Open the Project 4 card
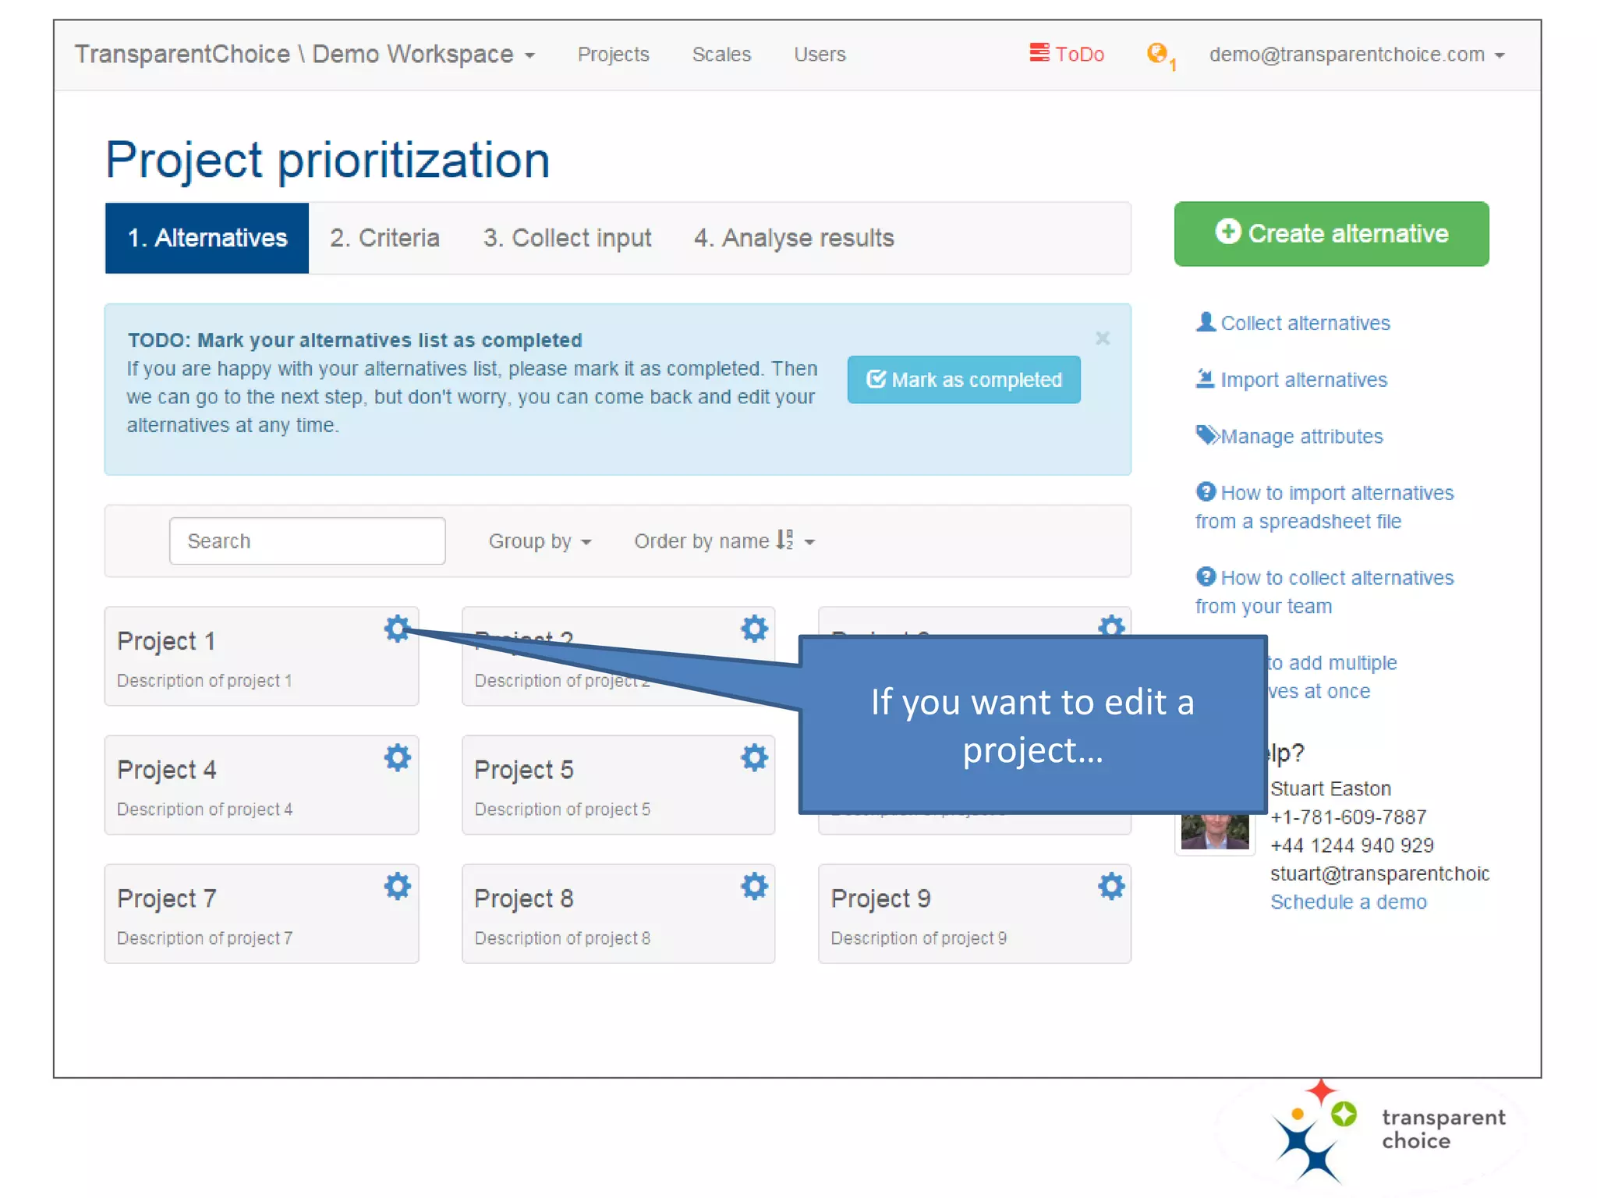The image size is (1597, 1198). pos(261,785)
